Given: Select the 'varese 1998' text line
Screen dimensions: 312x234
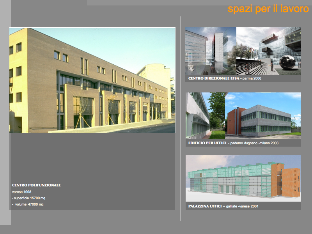Looking at the screenshot, I should coord(22,192).
